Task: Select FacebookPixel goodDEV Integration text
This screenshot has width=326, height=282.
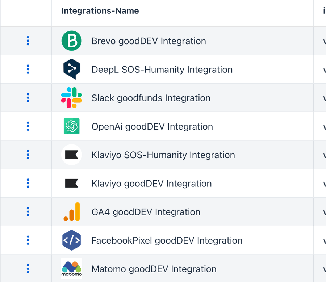Action: pos(167,240)
